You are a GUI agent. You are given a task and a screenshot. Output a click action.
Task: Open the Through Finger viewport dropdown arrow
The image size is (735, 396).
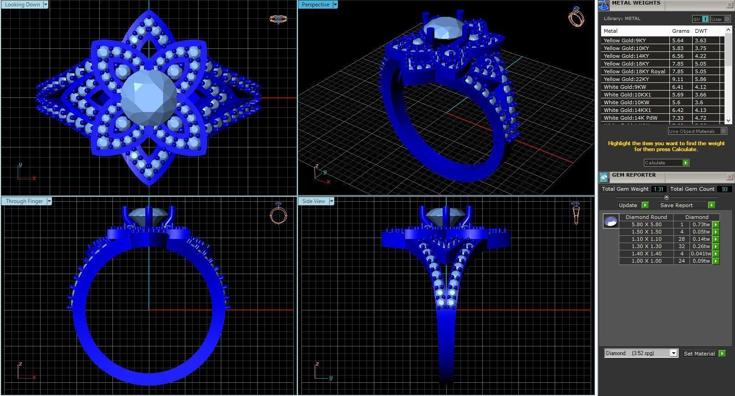pos(49,201)
